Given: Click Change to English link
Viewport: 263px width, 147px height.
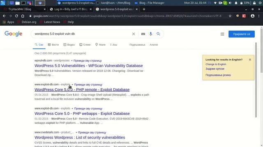Looking at the screenshot, I should [216, 64].
